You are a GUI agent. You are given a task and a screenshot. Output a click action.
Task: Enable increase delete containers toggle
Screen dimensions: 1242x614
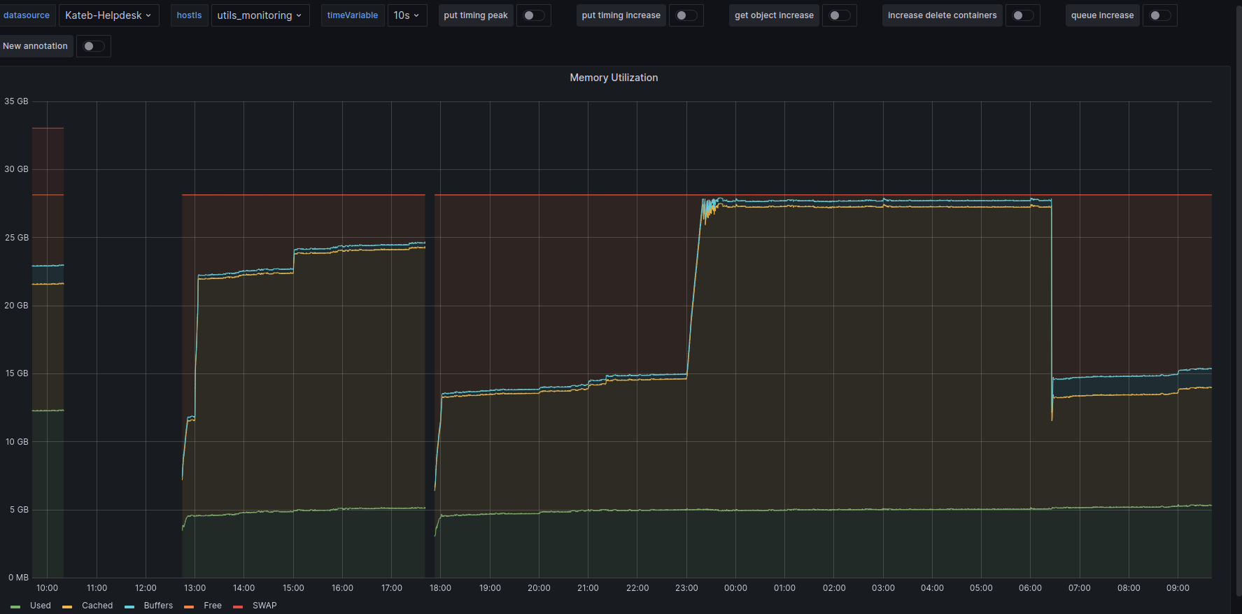(1022, 15)
